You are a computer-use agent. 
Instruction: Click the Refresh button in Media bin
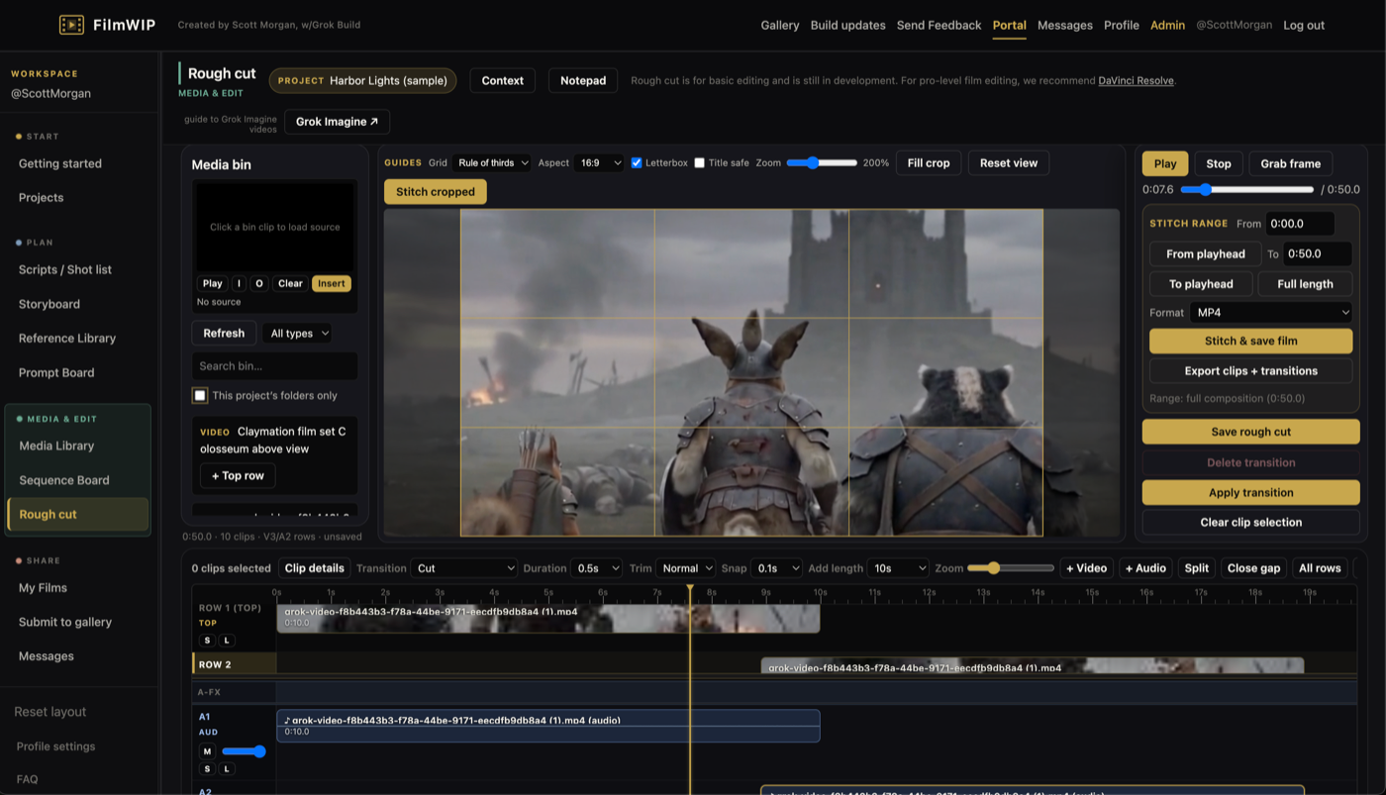(x=224, y=333)
